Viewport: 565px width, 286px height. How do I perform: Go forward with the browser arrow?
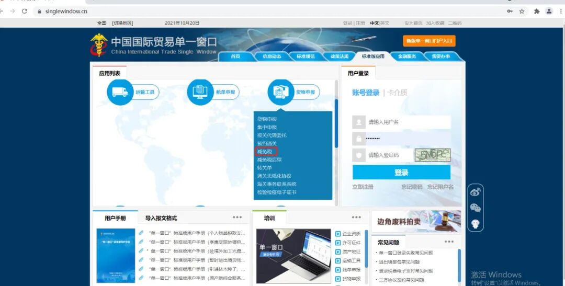pyautogui.click(x=12, y=11)
